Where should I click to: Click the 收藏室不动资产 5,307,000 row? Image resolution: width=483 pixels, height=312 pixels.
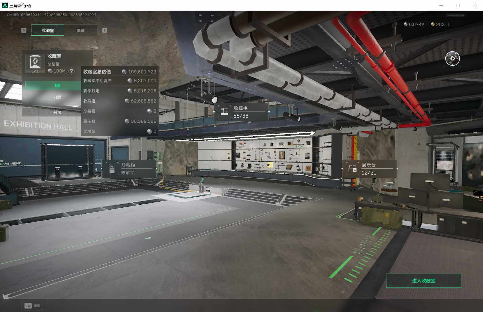[x=120, y=81]
